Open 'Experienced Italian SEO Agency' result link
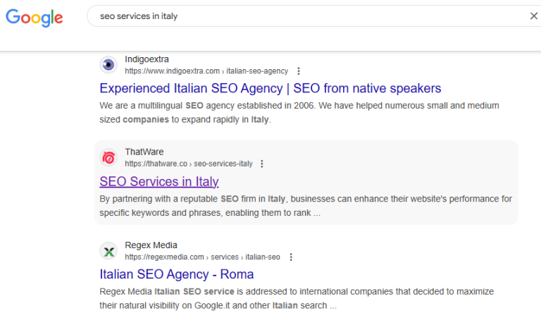This screenshot has height=318, width=541. (270, 88)
